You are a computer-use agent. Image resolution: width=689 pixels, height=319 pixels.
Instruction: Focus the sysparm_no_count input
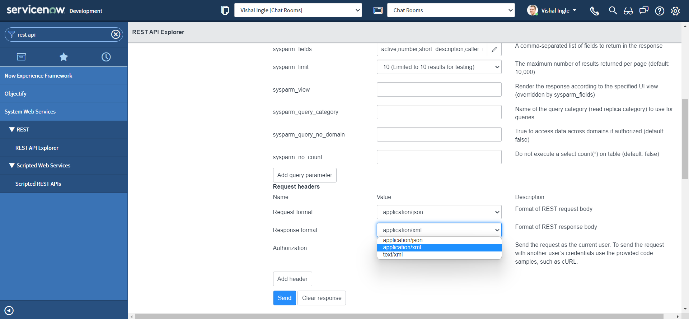click(x=439, y=157)
